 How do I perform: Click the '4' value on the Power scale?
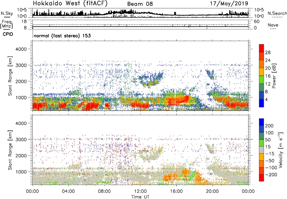[266, 99]
